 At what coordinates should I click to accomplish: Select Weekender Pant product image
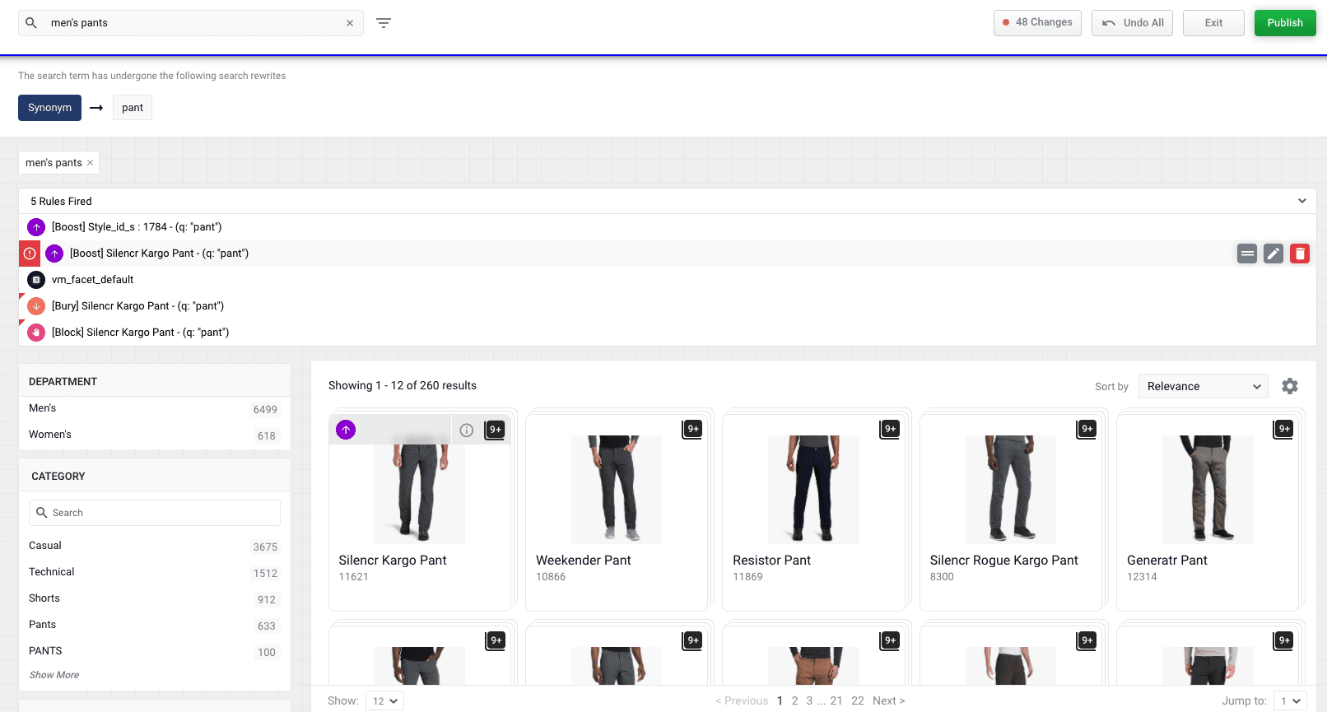(x=617, y=490)
